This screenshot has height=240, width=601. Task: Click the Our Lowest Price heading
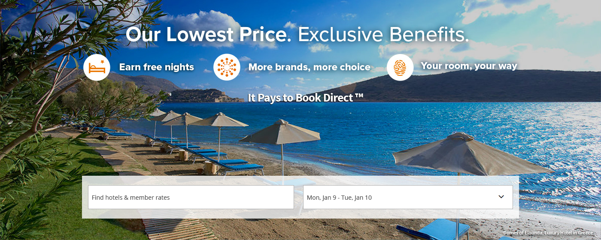click(x=209, y=35)
